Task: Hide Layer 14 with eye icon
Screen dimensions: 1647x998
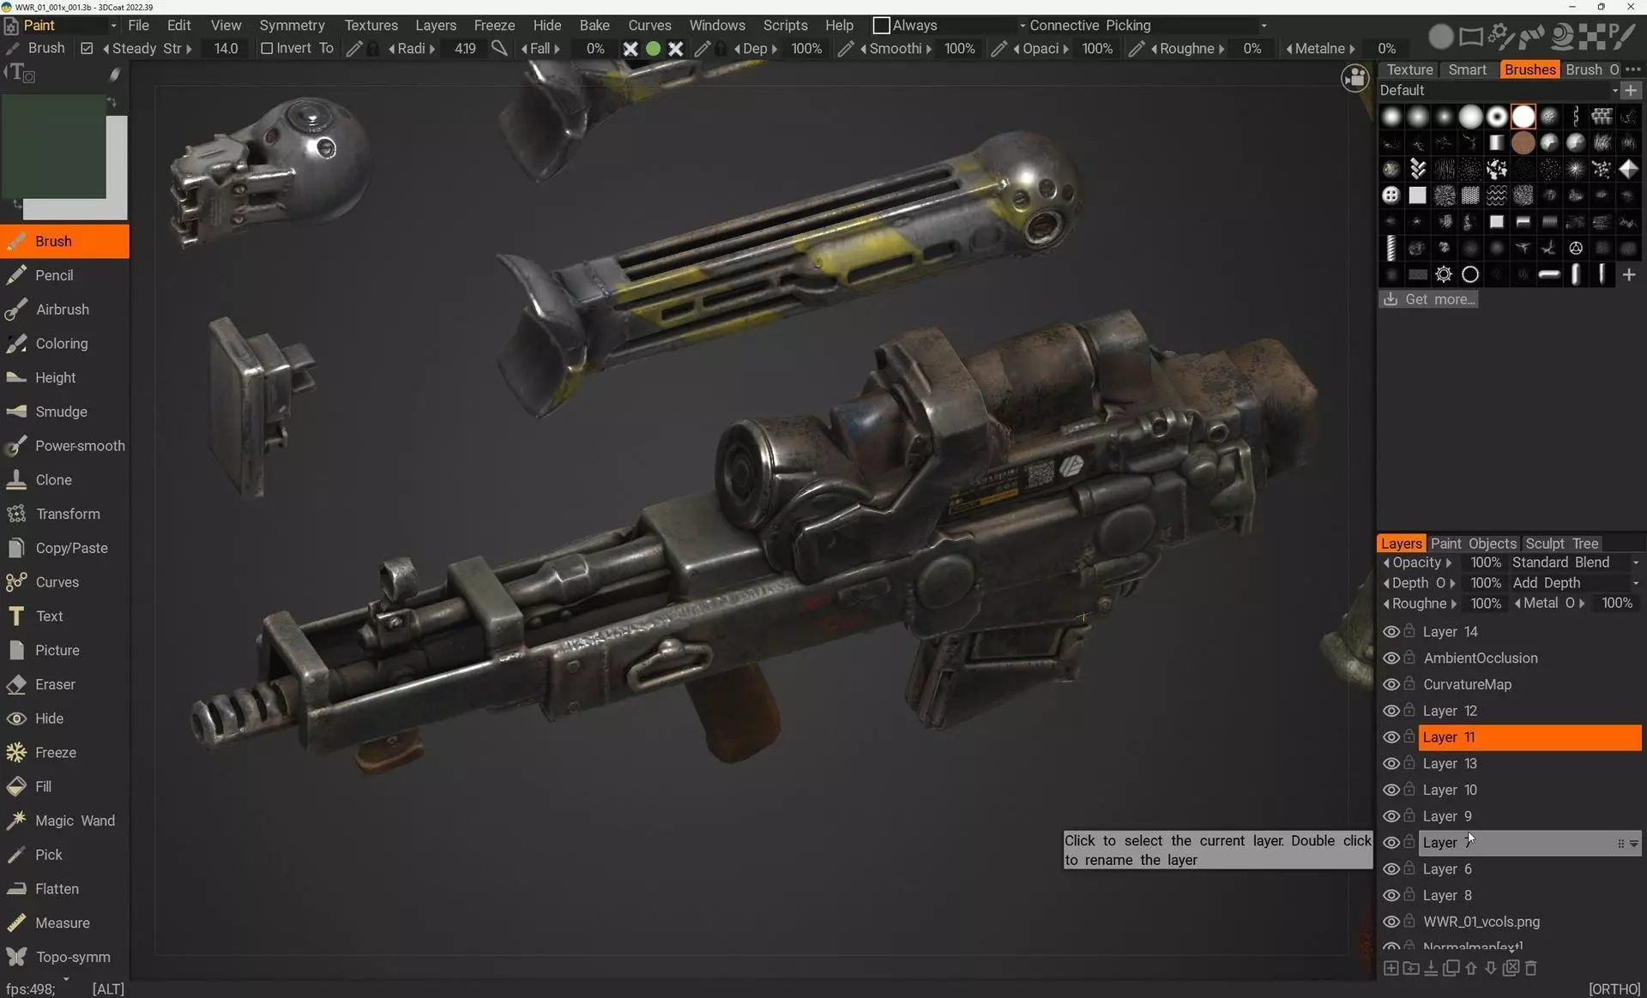Action: point(1391,632)
